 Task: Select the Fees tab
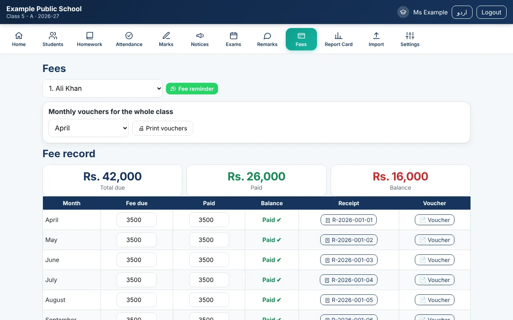301,39
